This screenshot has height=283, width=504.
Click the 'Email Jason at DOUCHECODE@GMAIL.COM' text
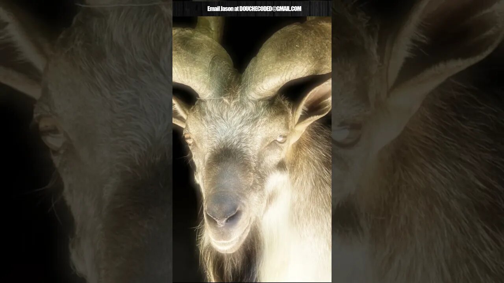tap(254, 9)
